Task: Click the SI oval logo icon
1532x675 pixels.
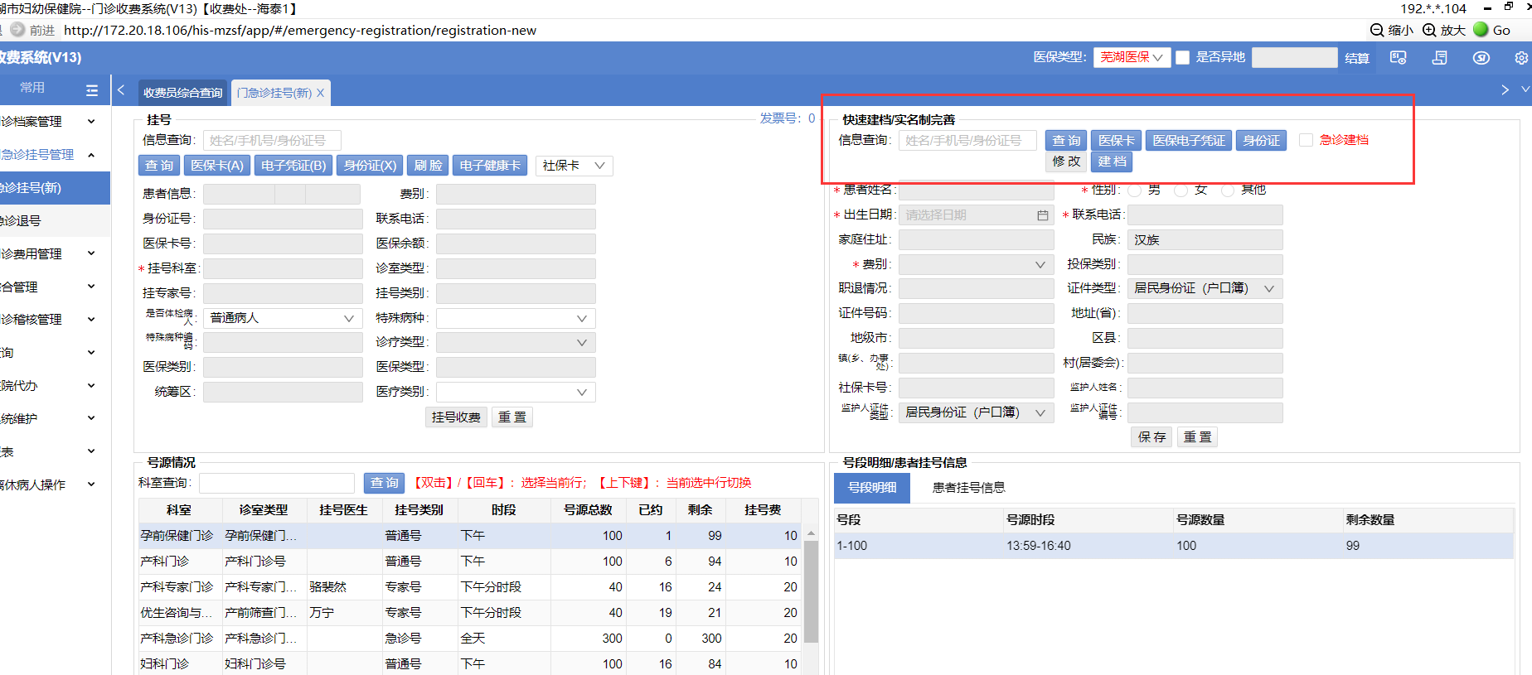Action: (x=1481, y=58)
